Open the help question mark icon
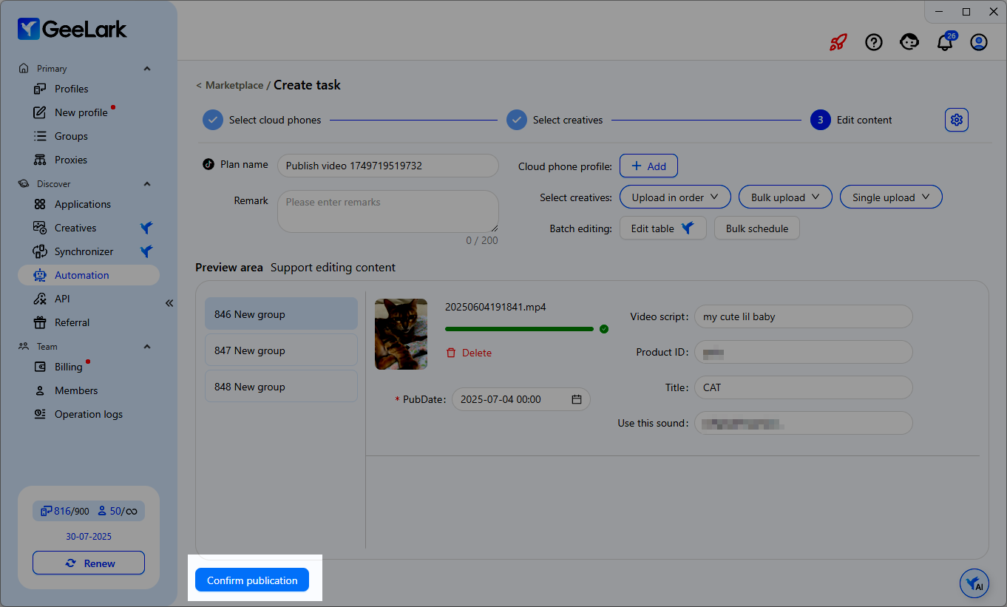The image size is (1007, 607). [x=874, y=42]
